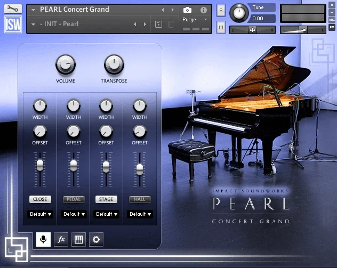The height and width of the screenshot is (268, 337).
Task: Open the Purge dropdown menu
Action: pyautogui.click(x=195, y=20)
